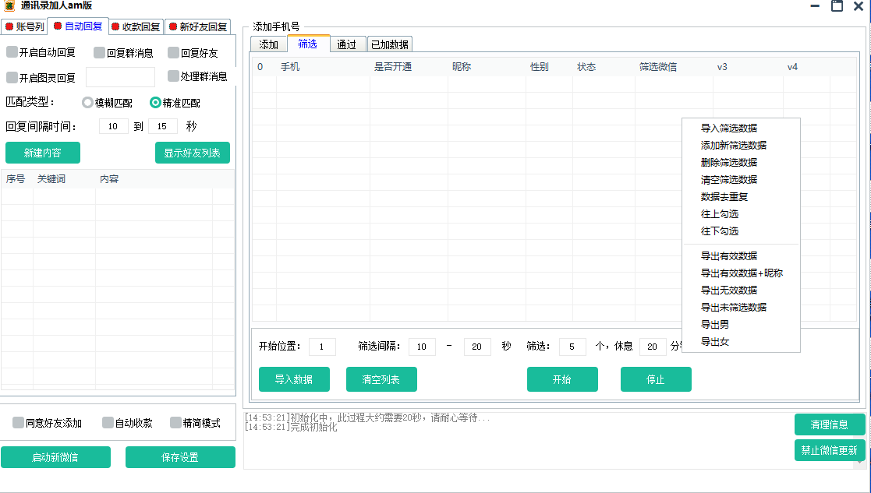点击新建内容按钮
The image size is (871, 493).
tap(42, 153)
